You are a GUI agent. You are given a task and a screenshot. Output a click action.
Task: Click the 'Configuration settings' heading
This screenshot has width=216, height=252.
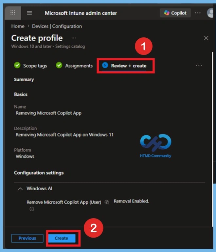[x=39, y=173]
